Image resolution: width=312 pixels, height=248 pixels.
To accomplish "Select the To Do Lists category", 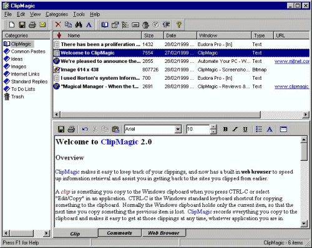I will (x=19, y=89).
